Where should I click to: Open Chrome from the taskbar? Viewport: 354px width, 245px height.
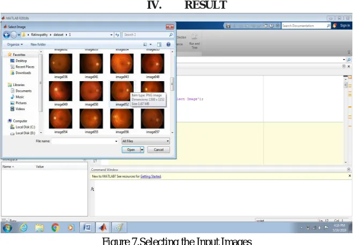[55, 227]
